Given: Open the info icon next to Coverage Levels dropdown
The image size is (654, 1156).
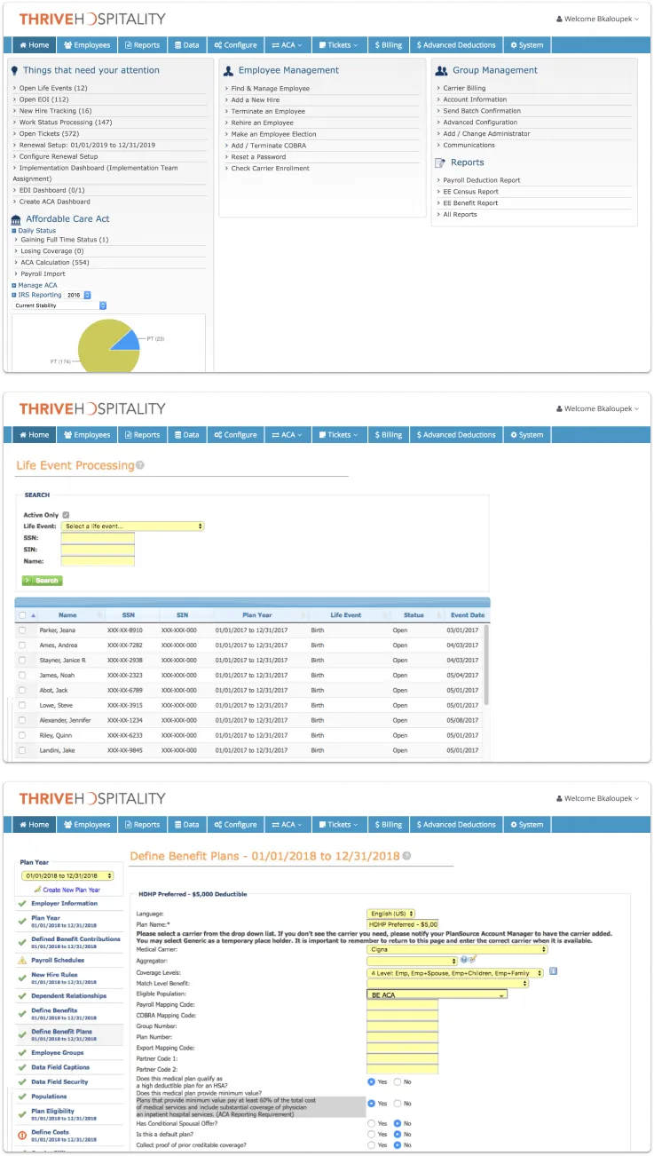Looking at the screenshot, I should tap(553, 971).
